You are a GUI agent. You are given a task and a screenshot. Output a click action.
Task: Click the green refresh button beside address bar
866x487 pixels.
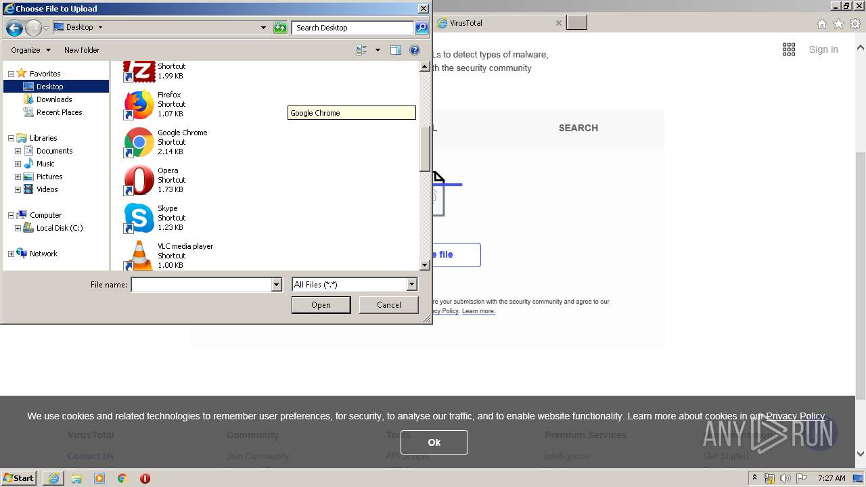tap(280, 28)
